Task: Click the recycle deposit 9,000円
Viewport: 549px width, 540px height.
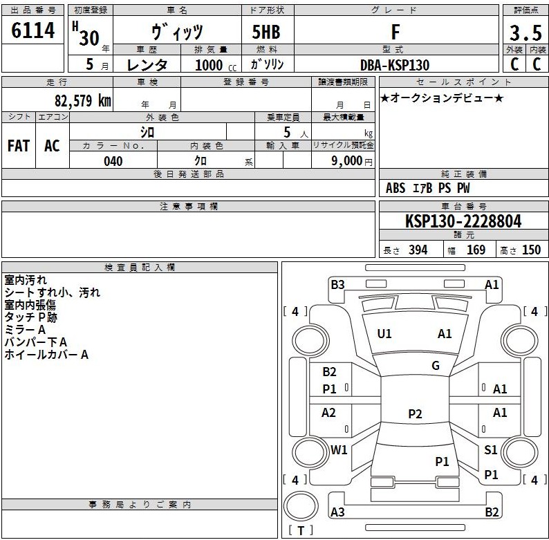Action: (x=352, y=160)
